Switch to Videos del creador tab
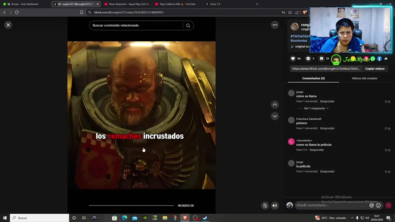This screenshot has height=222, width=395. coord(364,78)
